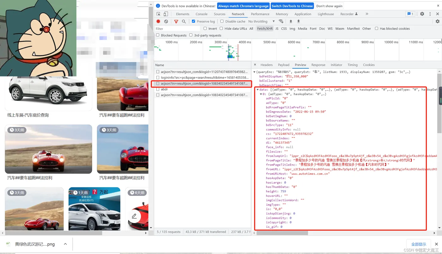
Task: Export HAR file download arrow icon
Action: pos(298,21)
